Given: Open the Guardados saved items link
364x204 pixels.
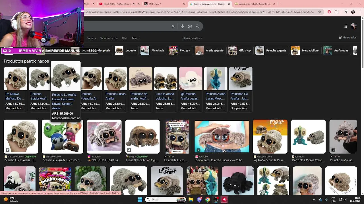Looking at the screenshot, I should pyautogui.click(x=348, y=37).
